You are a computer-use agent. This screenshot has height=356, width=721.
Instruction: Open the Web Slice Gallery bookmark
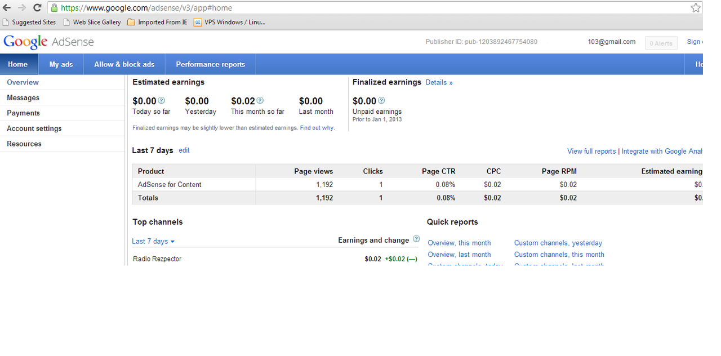[92, 23]
